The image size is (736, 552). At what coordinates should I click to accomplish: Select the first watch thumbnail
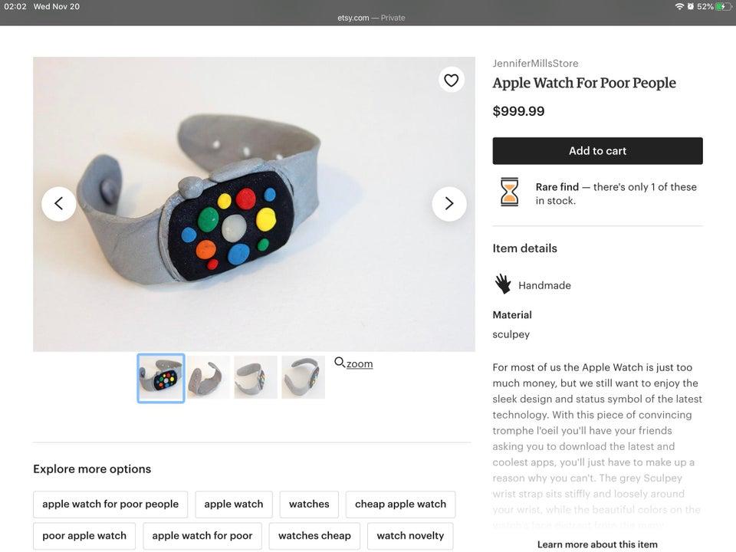click(161, 378)
